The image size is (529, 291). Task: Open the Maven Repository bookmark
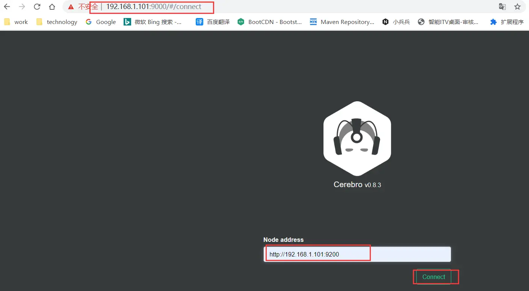[342, 22]
